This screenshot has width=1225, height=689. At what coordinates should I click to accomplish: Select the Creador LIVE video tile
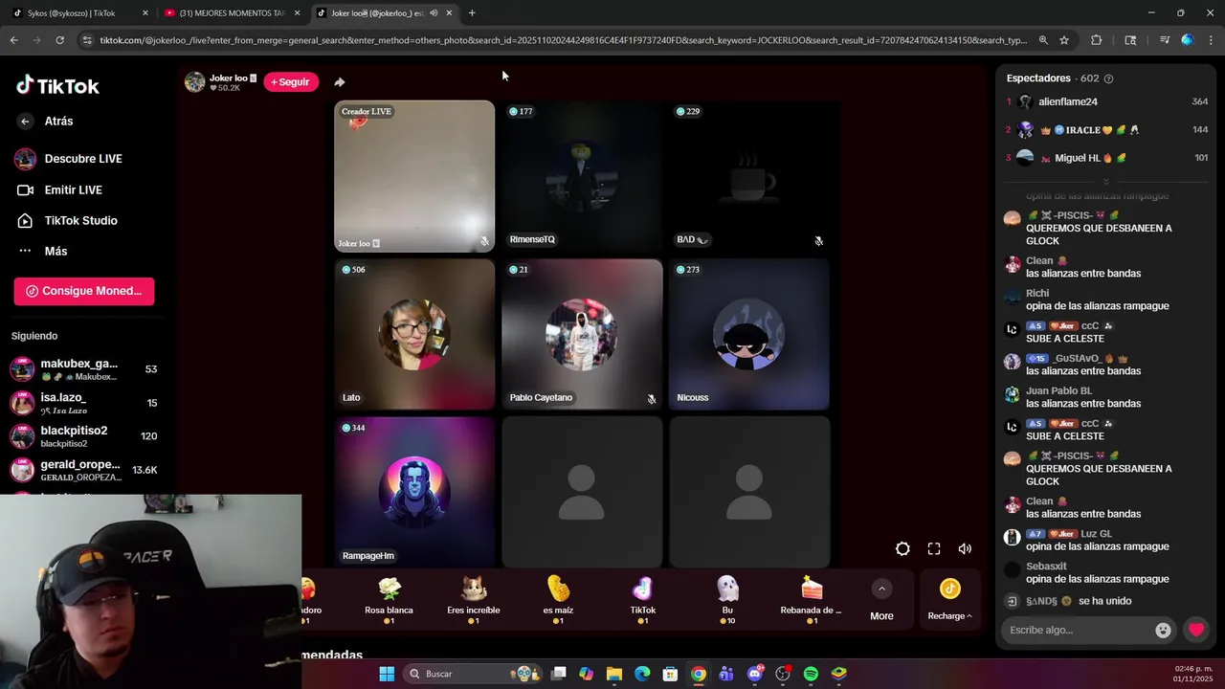click(x=414, y=176)
